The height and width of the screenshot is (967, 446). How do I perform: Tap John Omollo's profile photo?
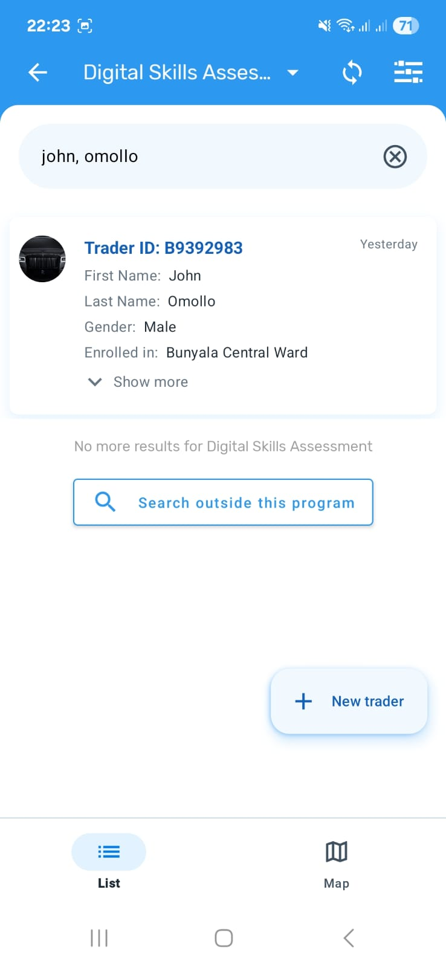[42, 259]
